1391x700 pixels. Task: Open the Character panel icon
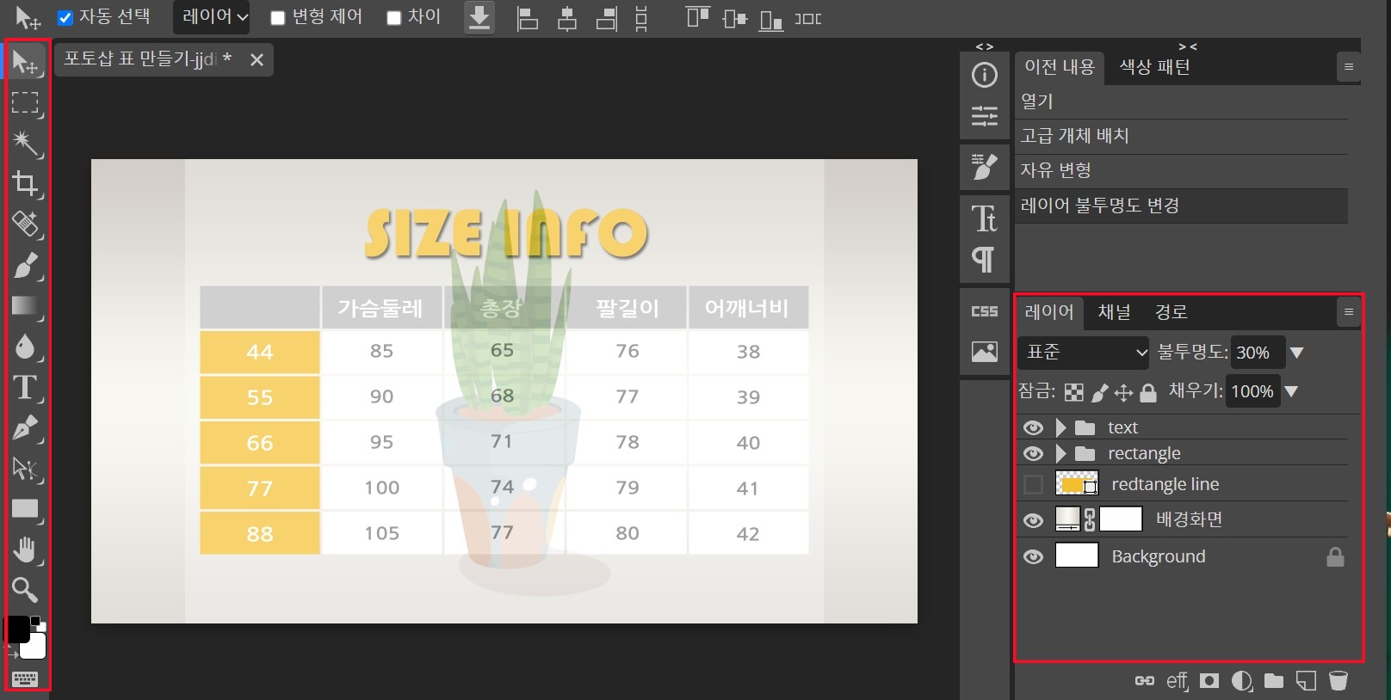(985, 218)
